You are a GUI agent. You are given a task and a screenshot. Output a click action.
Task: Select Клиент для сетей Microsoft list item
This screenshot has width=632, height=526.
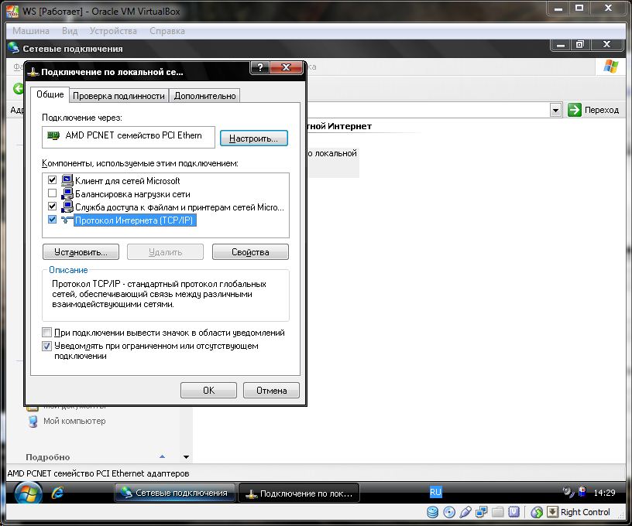coord(127,181)
